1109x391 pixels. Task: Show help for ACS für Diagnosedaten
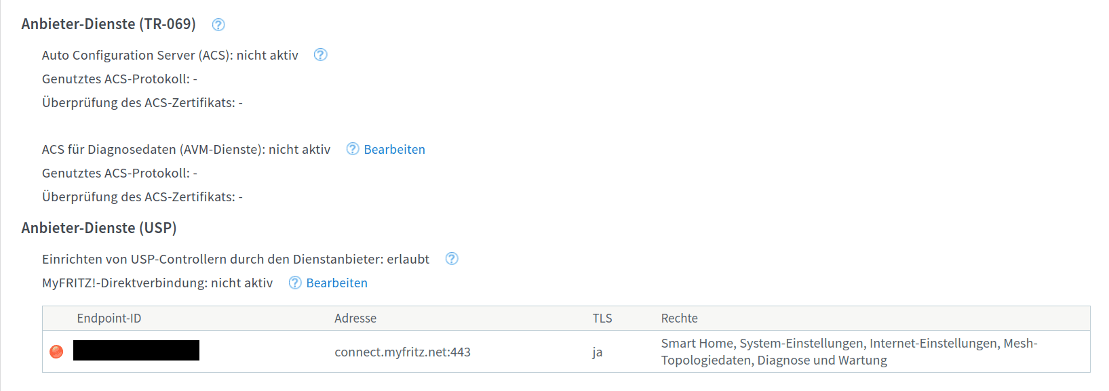point(353,149)
